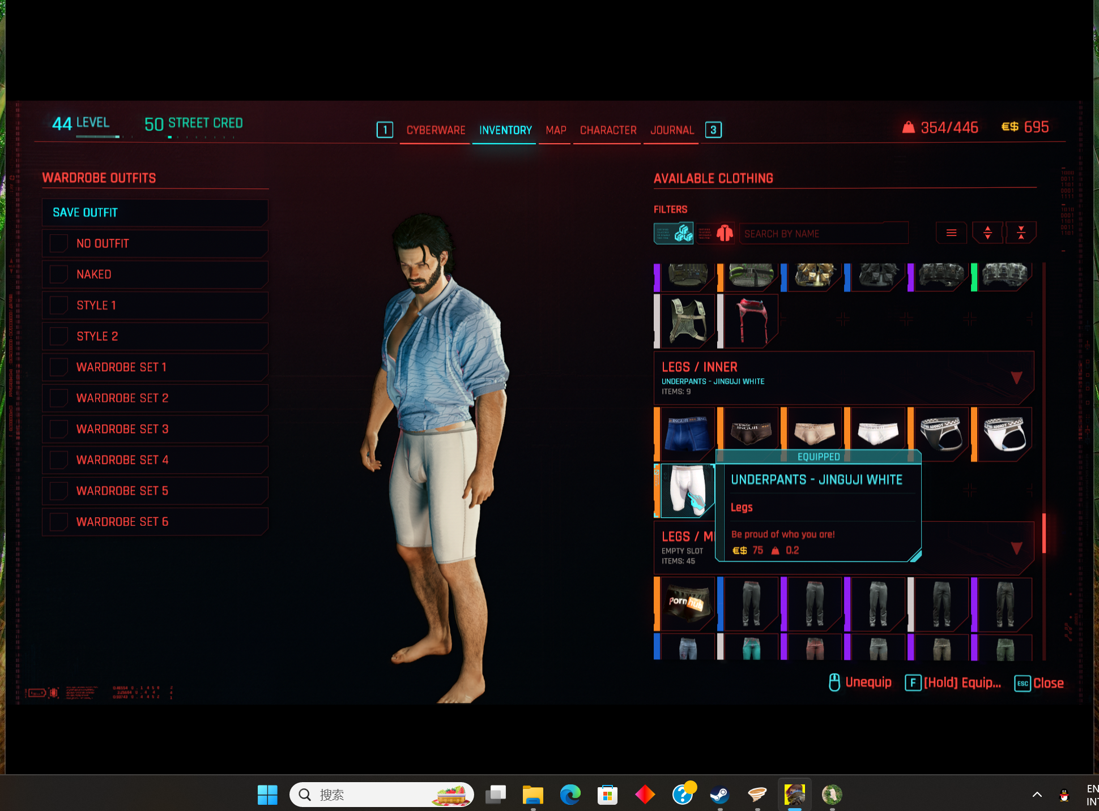Screen dimensions: 1099x811
Task: Click the clothing list scrollbar thumb
Action: point(1044,533)
